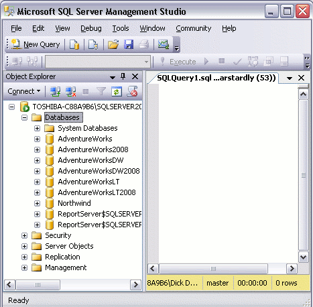Image resolution: width=313 pixels, height=307 pixels.
Task: Click the Print icon in toolbar
Action: tap(144, 44)
